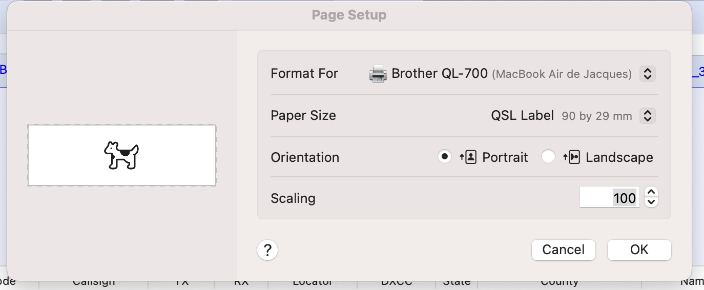This screenshot has width=704, height=290.
Task: Increase scaling with the up arrow
Action: point(651,192)
